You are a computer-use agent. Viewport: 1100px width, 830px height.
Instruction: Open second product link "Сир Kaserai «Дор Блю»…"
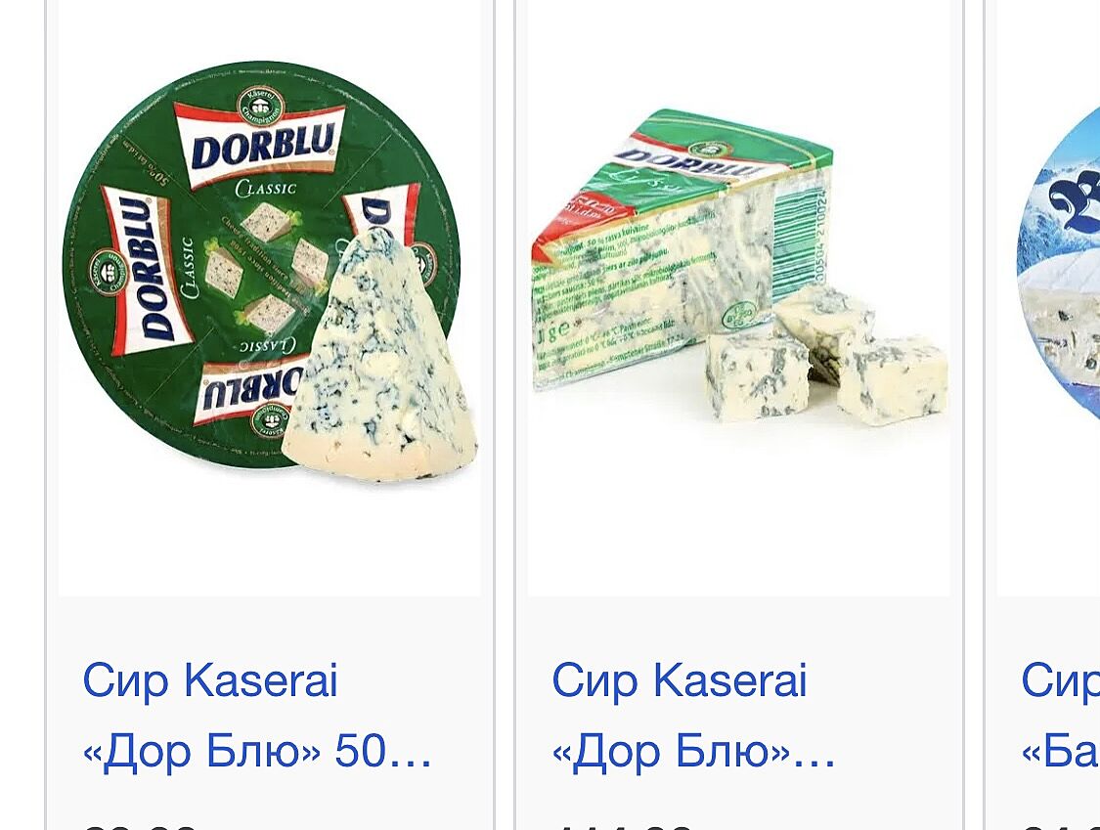point(693,715)
